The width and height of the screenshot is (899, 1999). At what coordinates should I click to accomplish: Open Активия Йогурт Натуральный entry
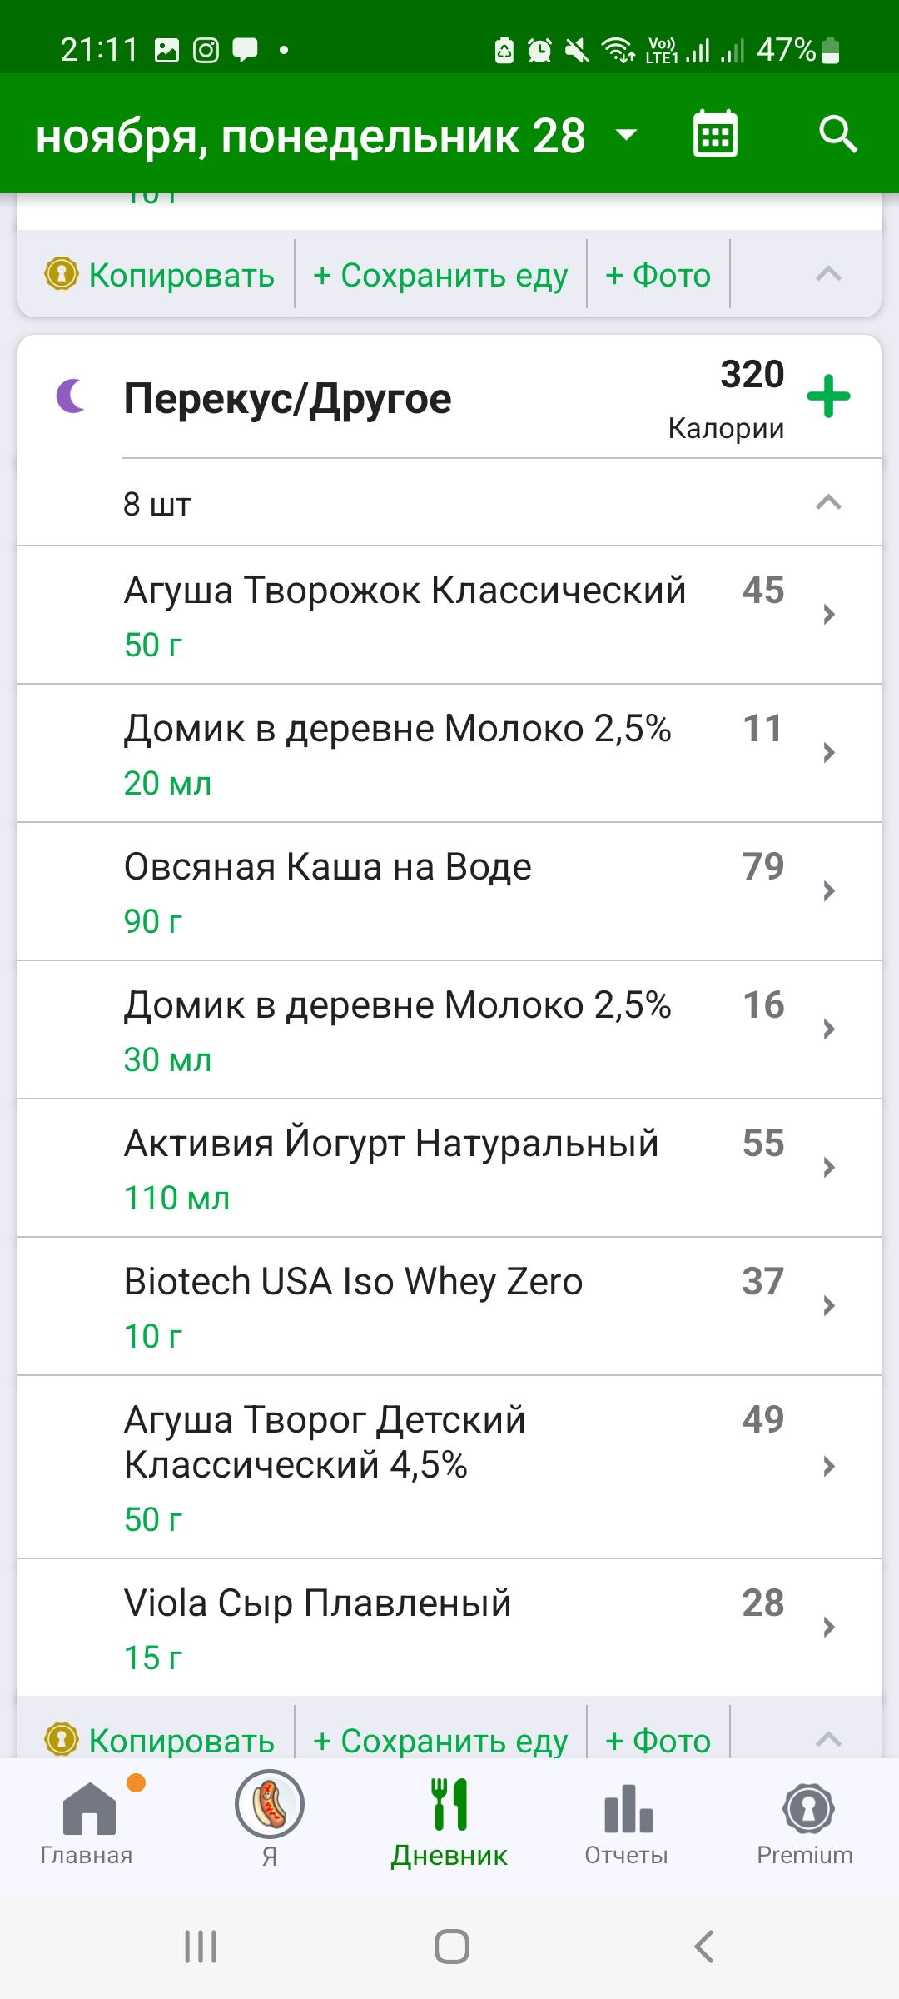coord(449,1168)
